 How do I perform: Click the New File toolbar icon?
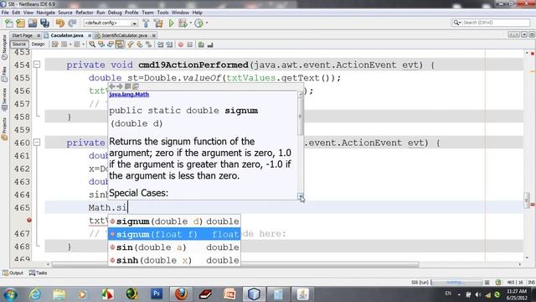(x=9, y=23)
